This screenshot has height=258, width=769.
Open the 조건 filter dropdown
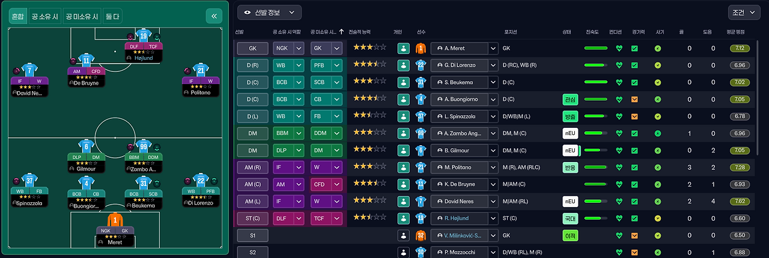click(744, 12)
